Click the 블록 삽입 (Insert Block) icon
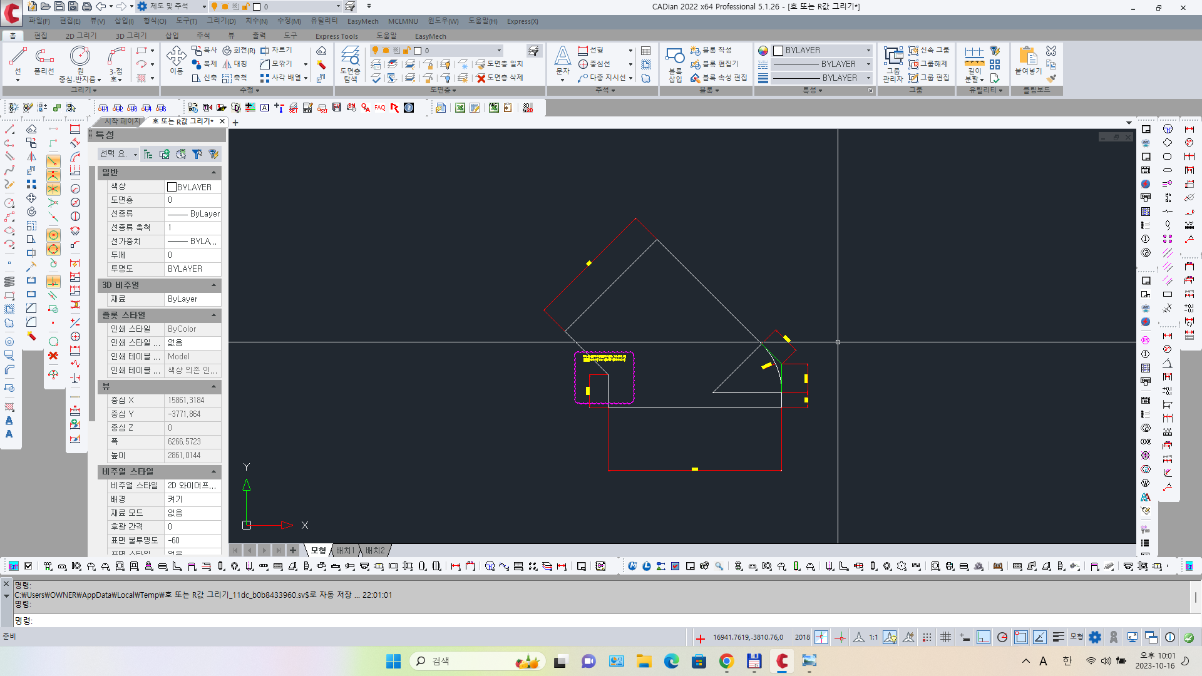1202x676 pixels. pos(675,64)
